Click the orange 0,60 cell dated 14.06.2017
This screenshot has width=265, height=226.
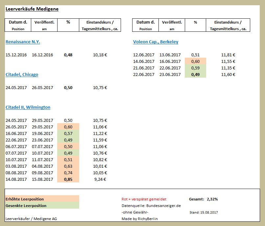[x=196, y=62]
